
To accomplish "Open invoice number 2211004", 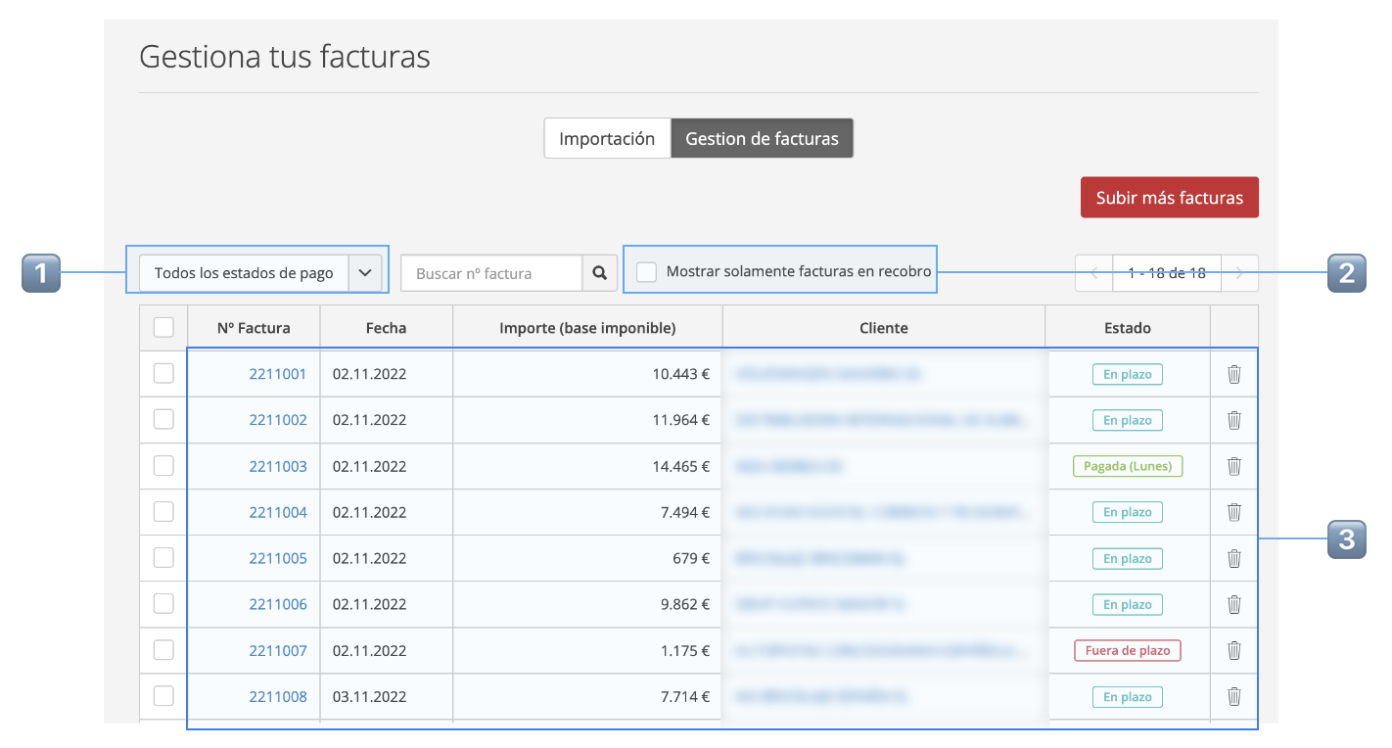I will click(x=278, y=512).
